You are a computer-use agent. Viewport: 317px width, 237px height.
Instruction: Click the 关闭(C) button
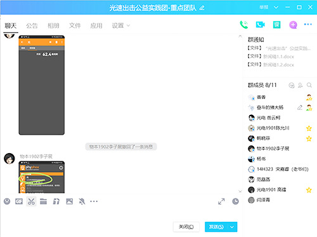pyautogui.click(x=186, y=227)
